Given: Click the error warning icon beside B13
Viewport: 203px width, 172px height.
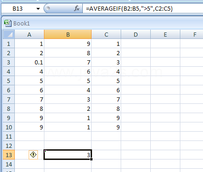Looking at the screenshot, I should click(33, 155).
